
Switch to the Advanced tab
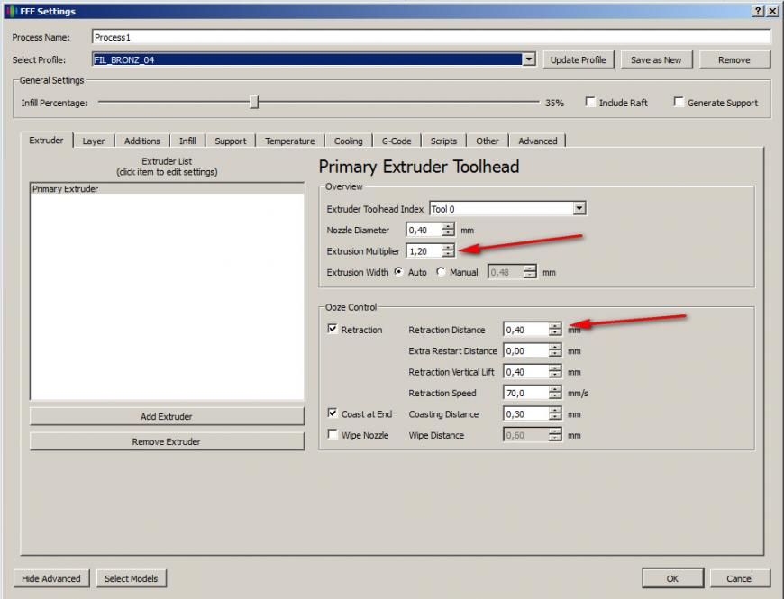pos(537,141)
